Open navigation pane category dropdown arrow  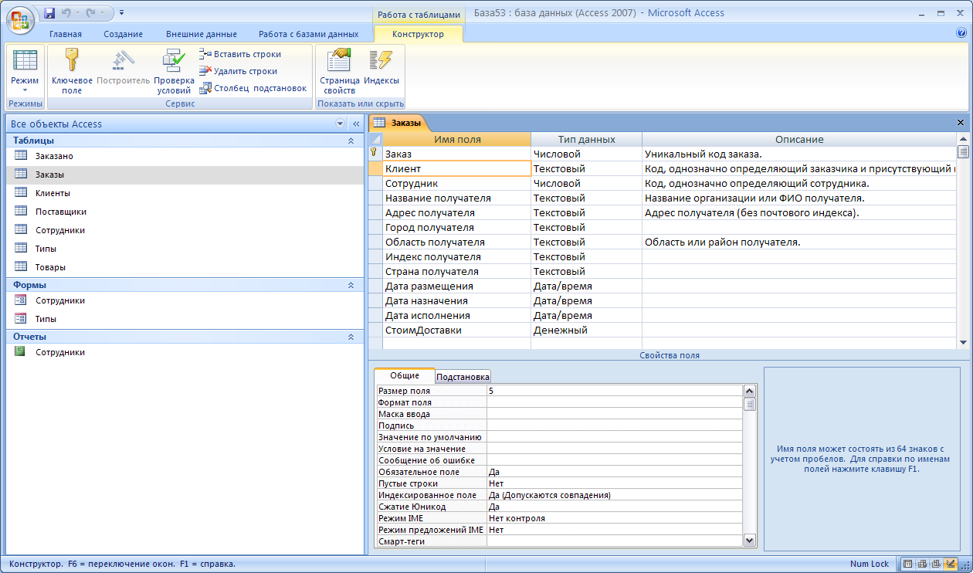pos(341,124)
